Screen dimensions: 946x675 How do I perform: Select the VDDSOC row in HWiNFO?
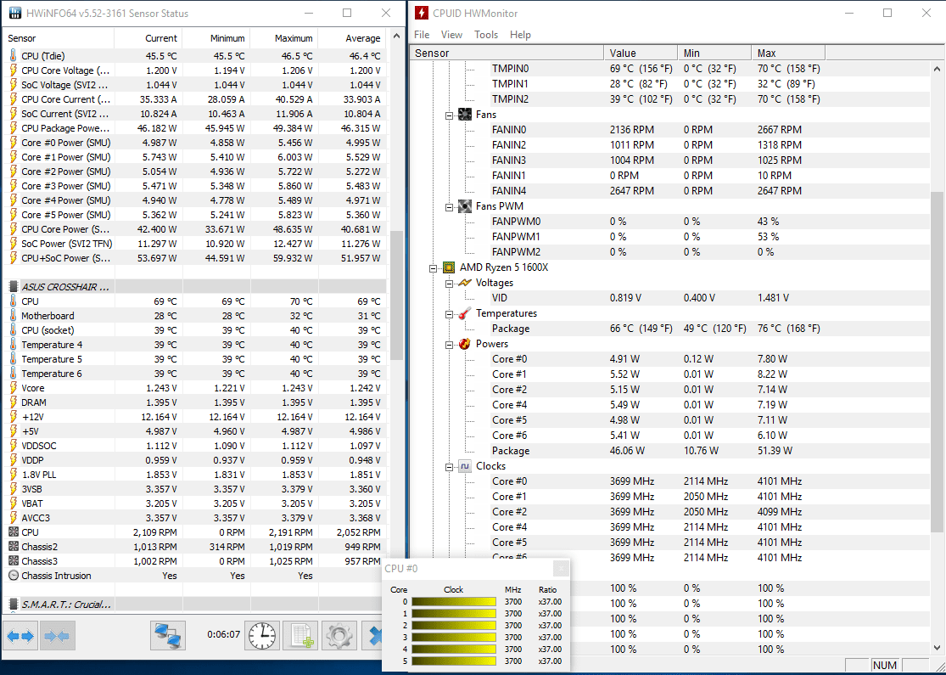pyautogui.click(x=194, y=446)
